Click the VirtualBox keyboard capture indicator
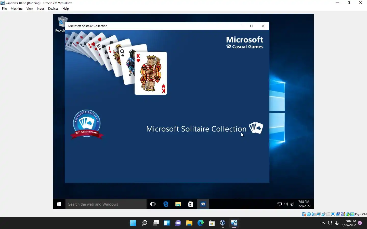This screenshot has height=229, width=367. point(352,214)
